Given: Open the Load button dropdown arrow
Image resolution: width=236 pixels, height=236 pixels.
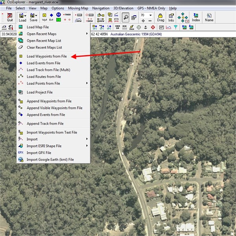Looking at the screenshot, I should pyautogui.click(x=25, y=16).
